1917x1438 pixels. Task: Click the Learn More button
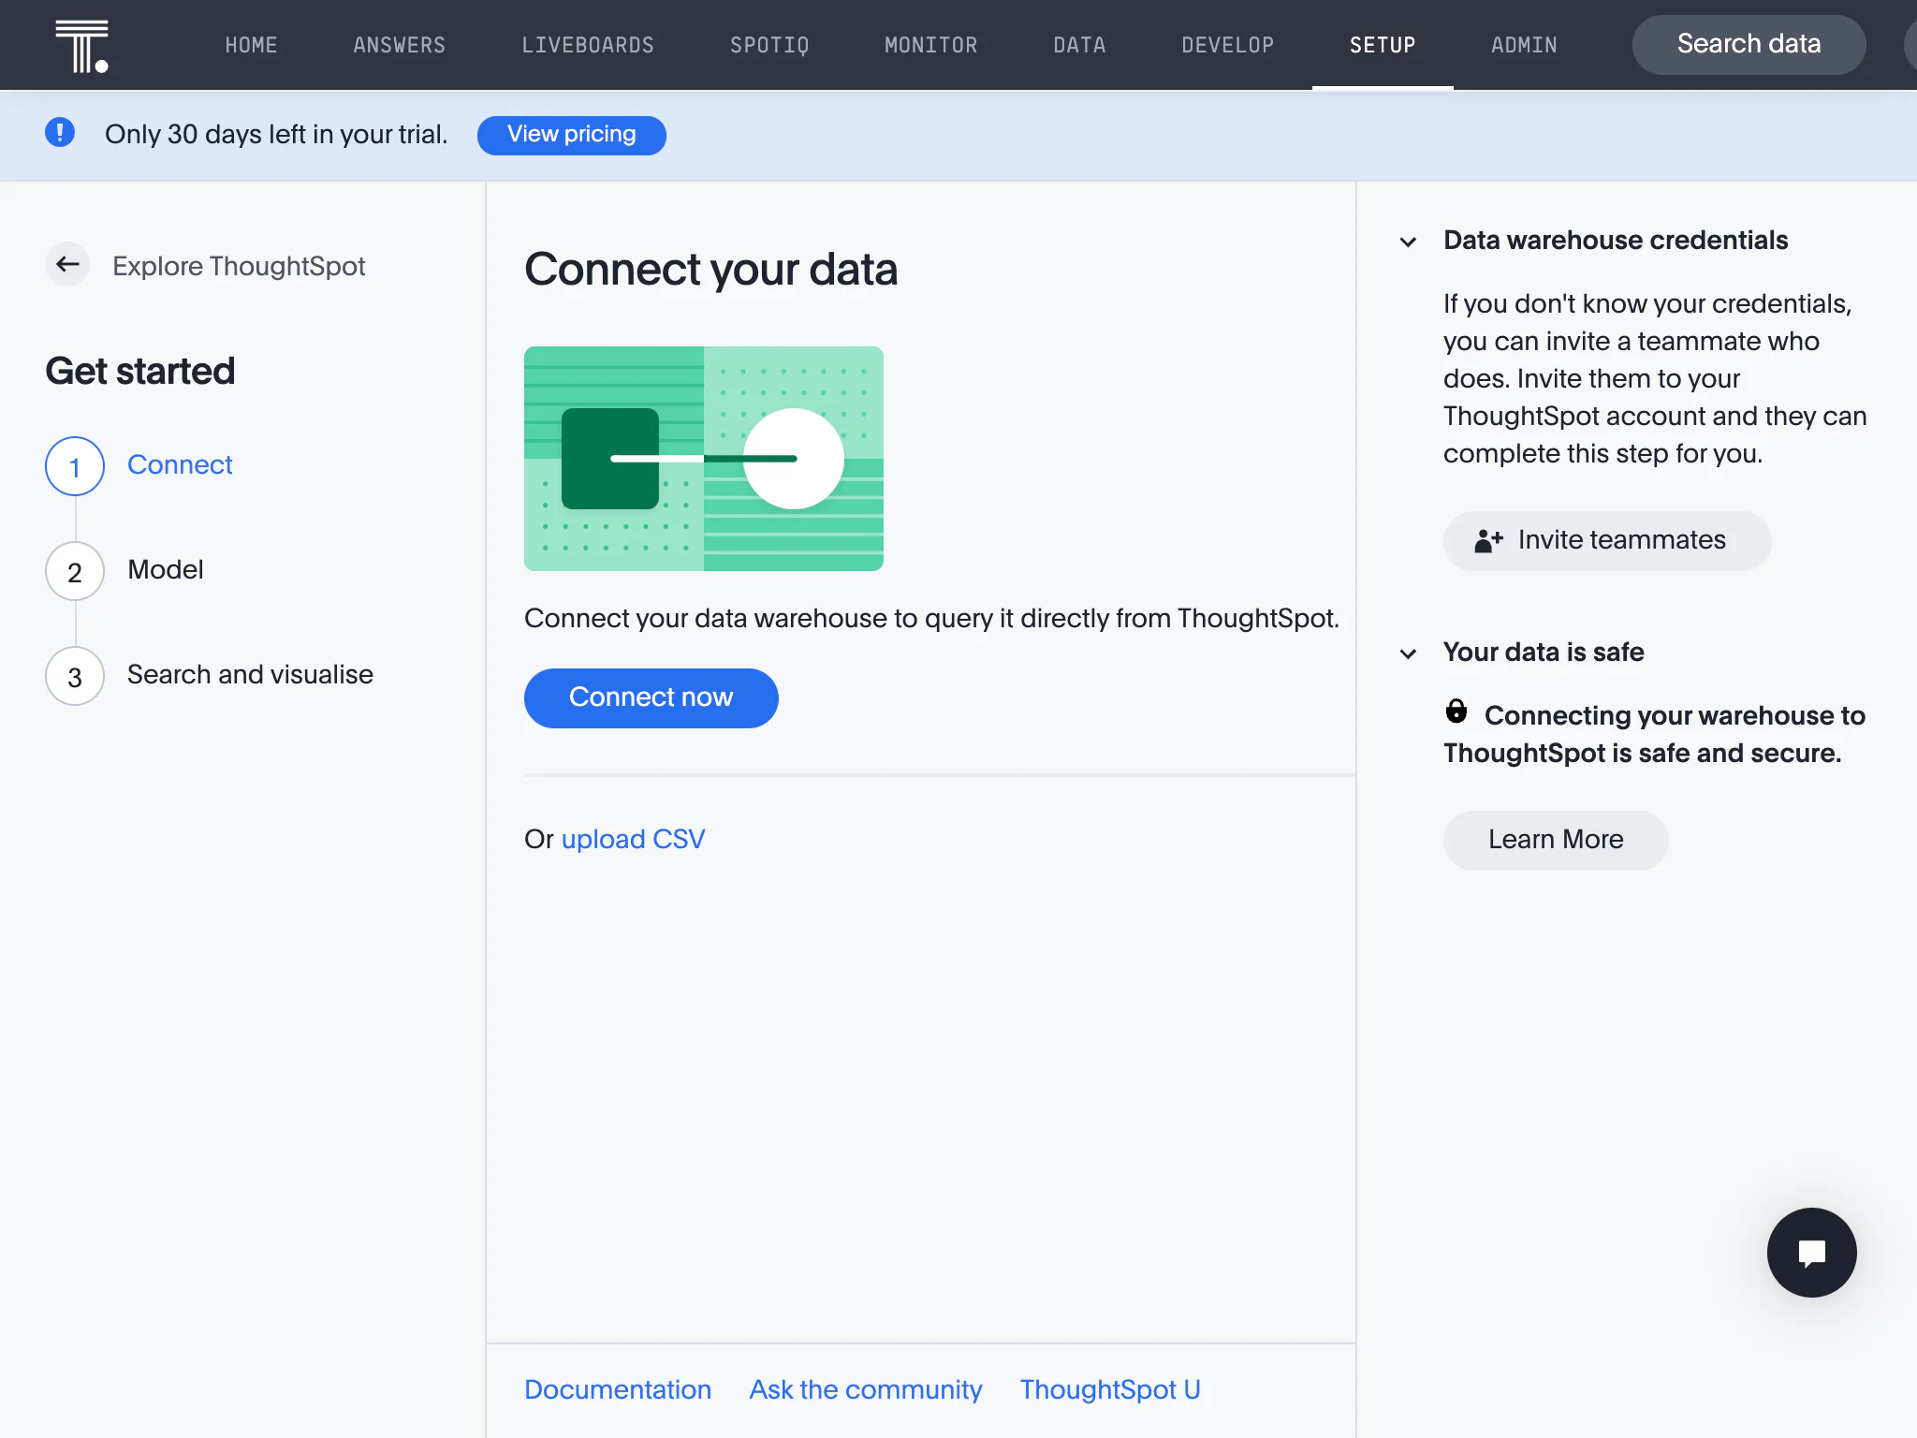coord(1556,840)
